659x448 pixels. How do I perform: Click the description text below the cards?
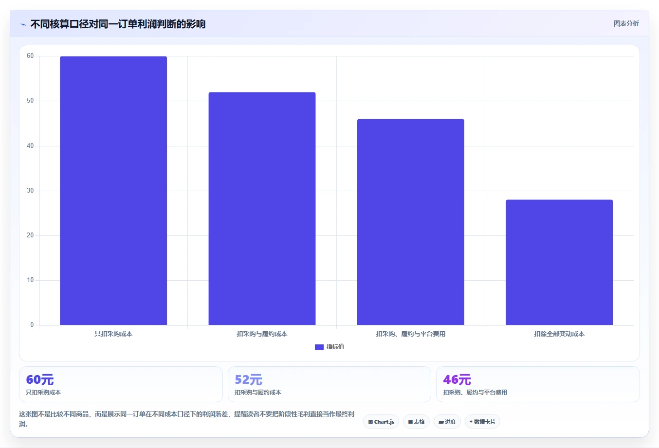pyautogui.click(x=187, y=419)
